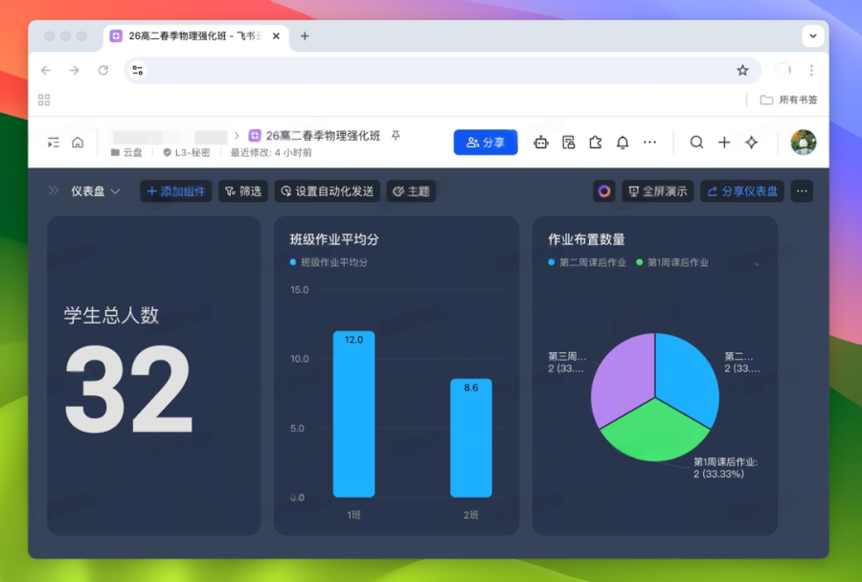The height and width of the screenshot is (582, 862).
Task: Open the form/record template icon
Action: pos(568,143)
